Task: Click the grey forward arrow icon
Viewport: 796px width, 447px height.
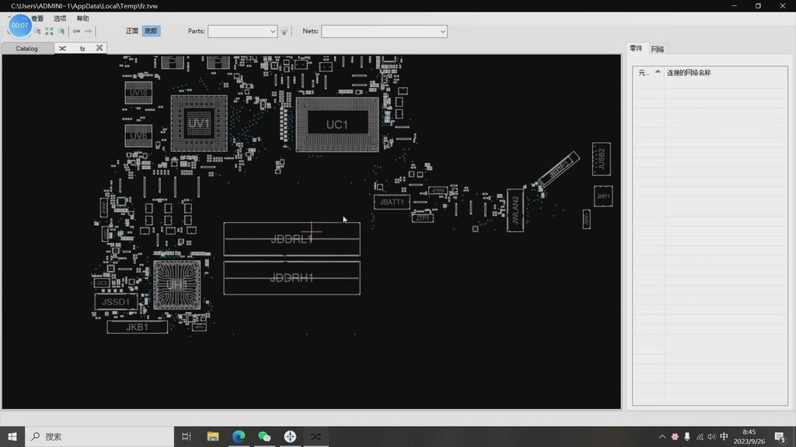Action: (x=89, y=32)
